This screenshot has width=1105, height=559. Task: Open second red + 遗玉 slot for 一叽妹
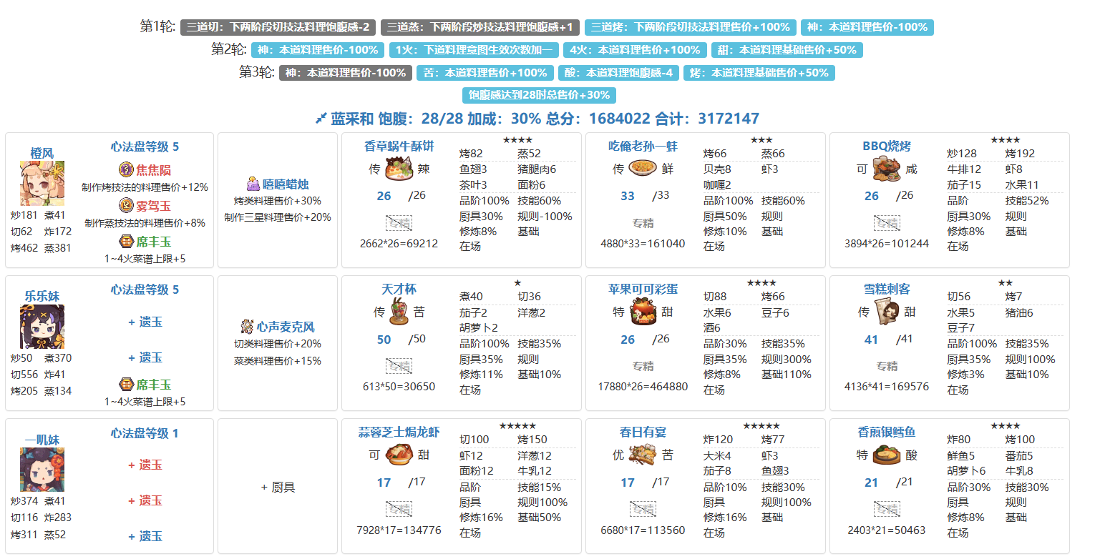145,500
